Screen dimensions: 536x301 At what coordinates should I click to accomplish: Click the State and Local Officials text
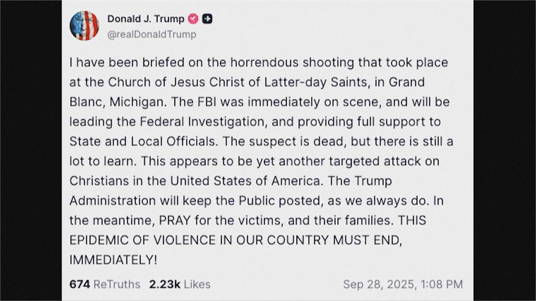click(x=143, y=142)
